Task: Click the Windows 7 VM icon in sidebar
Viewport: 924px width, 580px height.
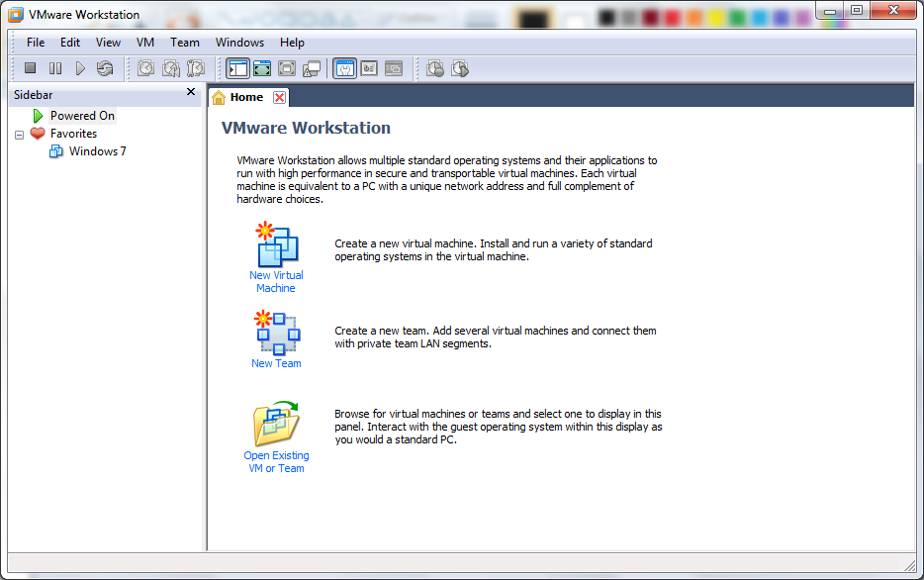Action: [x=56, y=151]
